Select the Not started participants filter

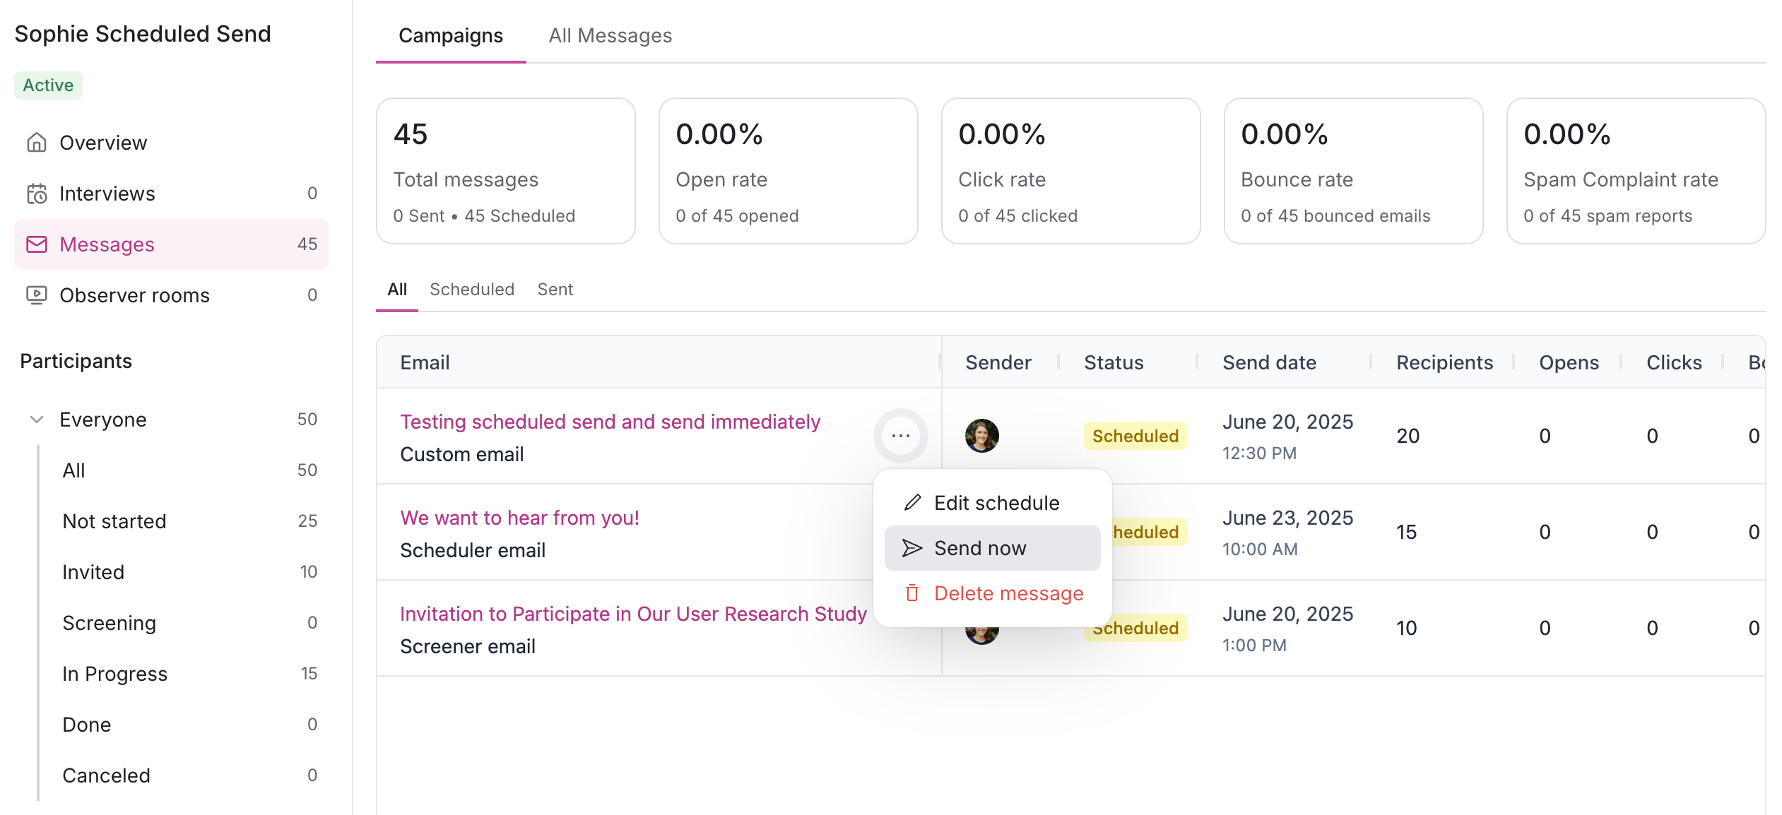tap(114, 521)
